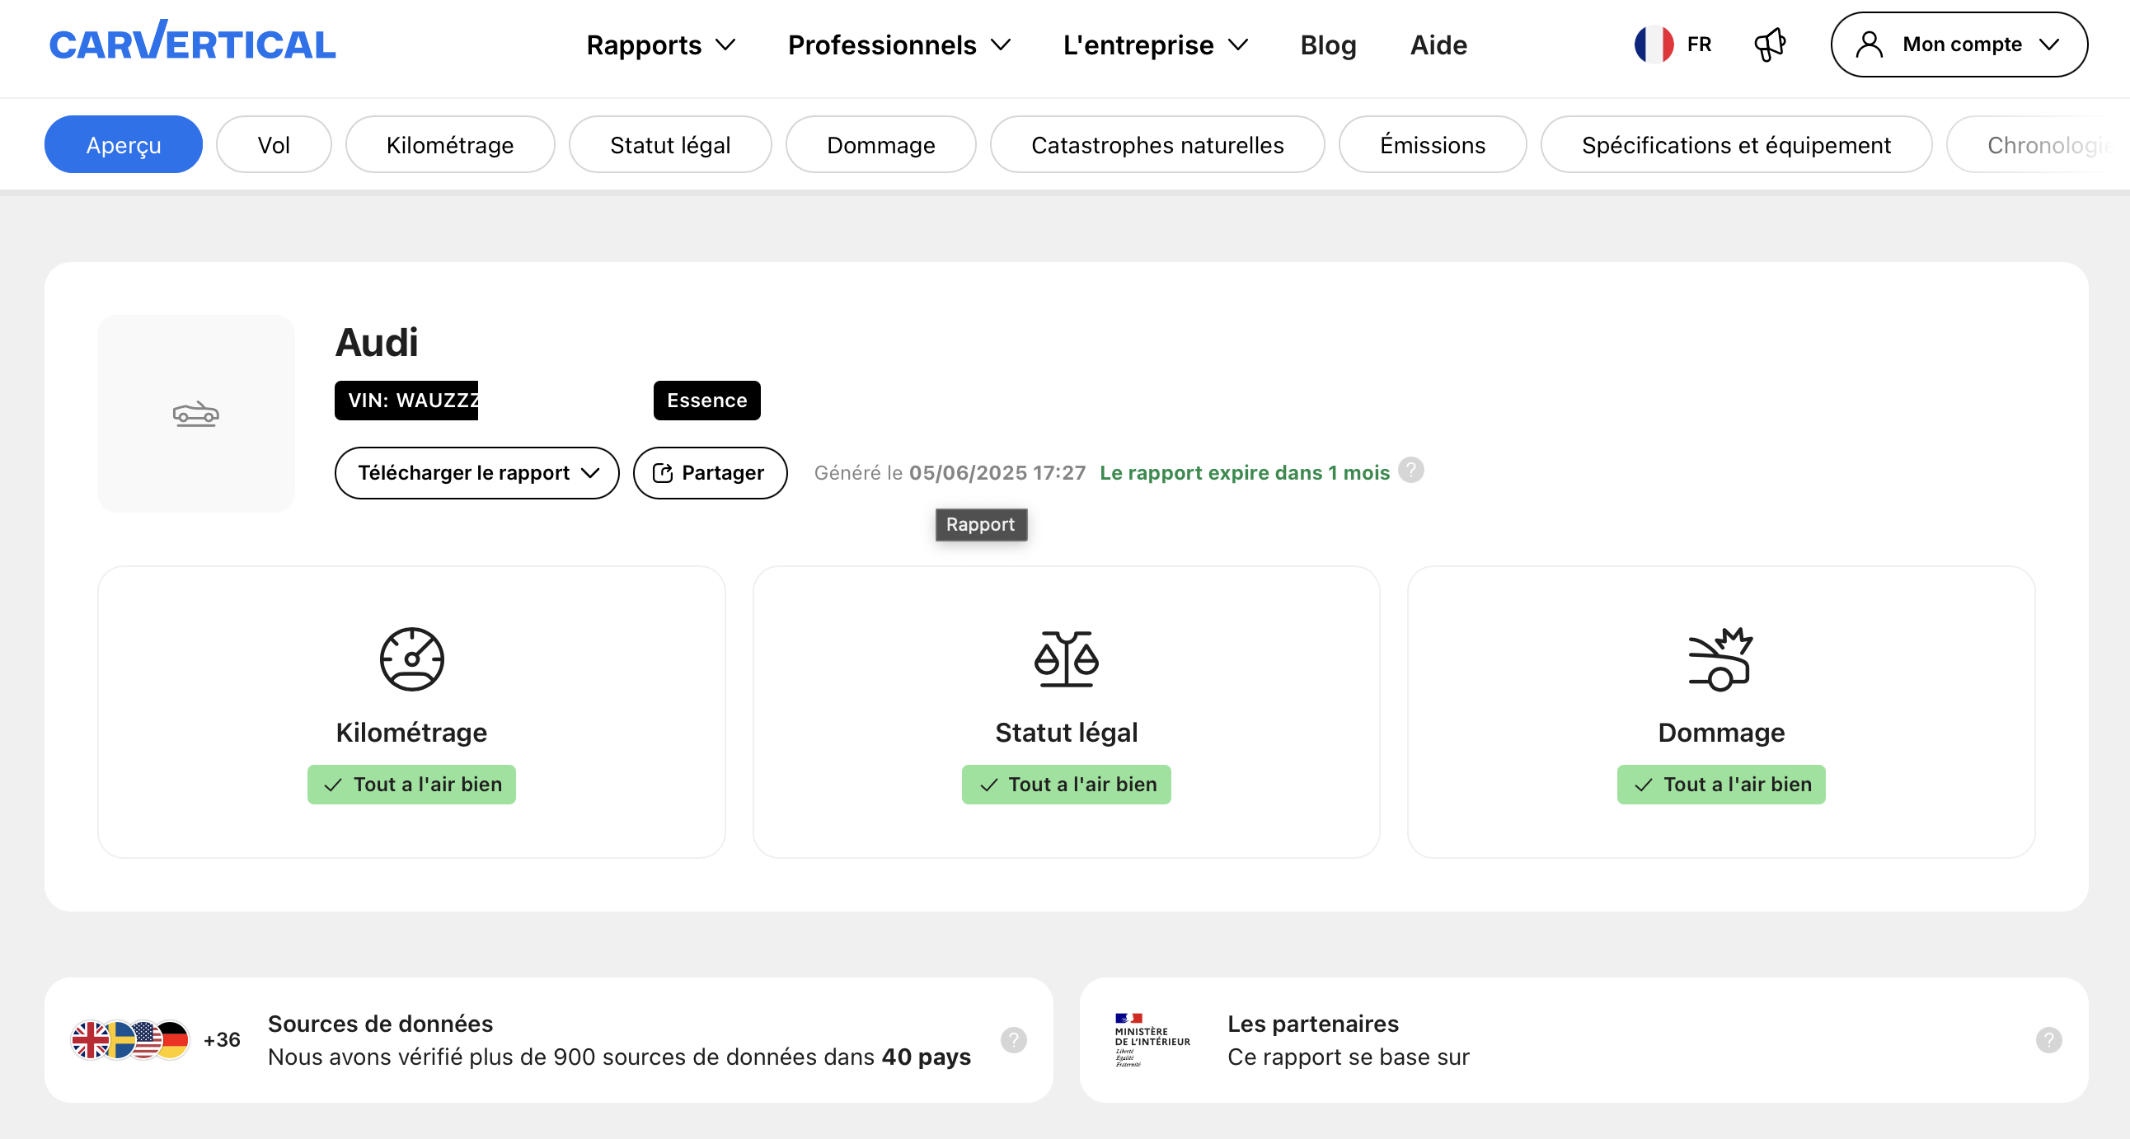
Task: Open the Dommage summary card
Action: tap(1720, 711)
